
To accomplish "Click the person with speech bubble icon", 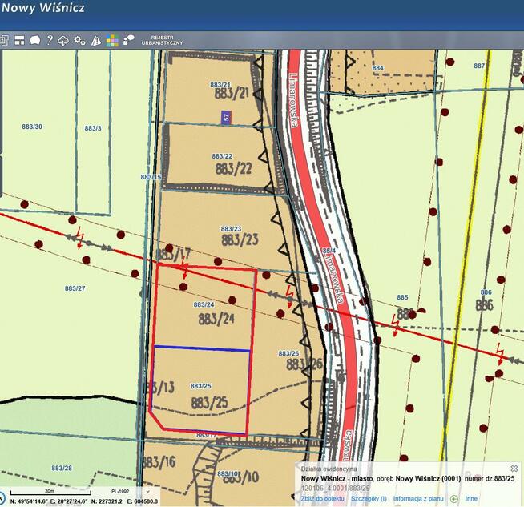I will pos(127,40).
